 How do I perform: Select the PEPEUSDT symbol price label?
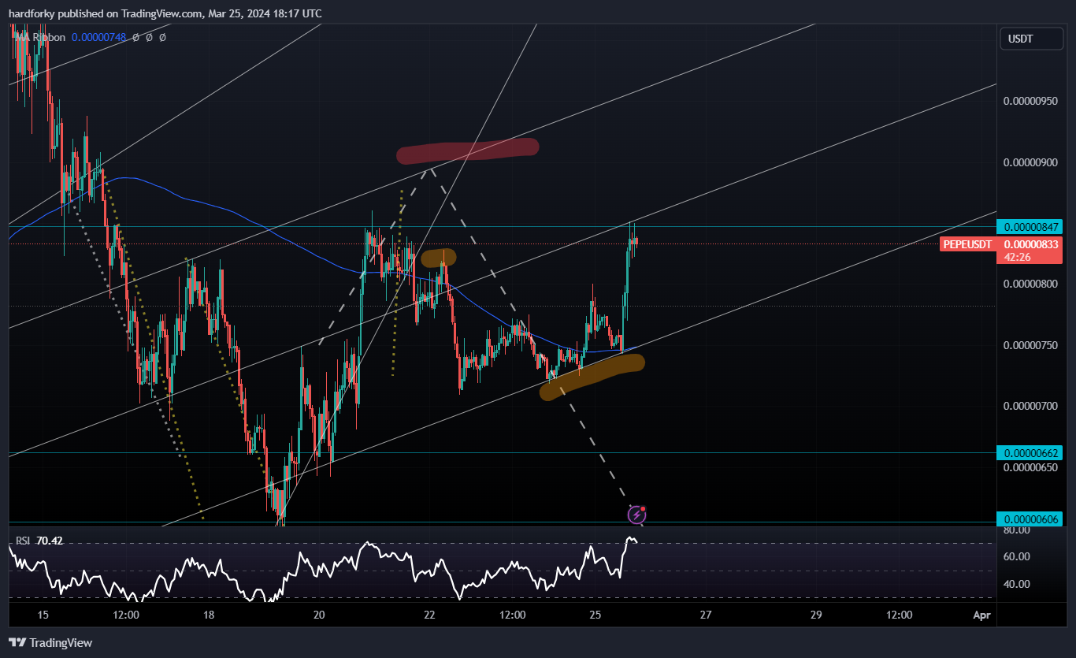point(967,245)
